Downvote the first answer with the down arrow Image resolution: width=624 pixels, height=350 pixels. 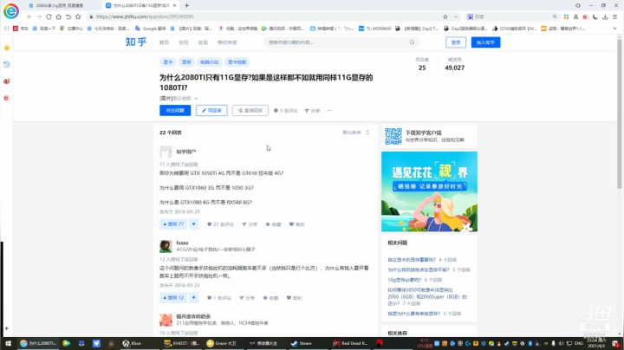194,224
